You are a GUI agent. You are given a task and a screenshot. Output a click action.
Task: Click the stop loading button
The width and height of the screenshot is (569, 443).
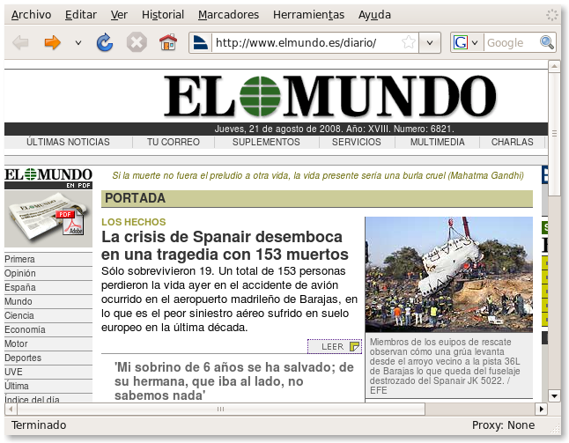coord(137,42)
